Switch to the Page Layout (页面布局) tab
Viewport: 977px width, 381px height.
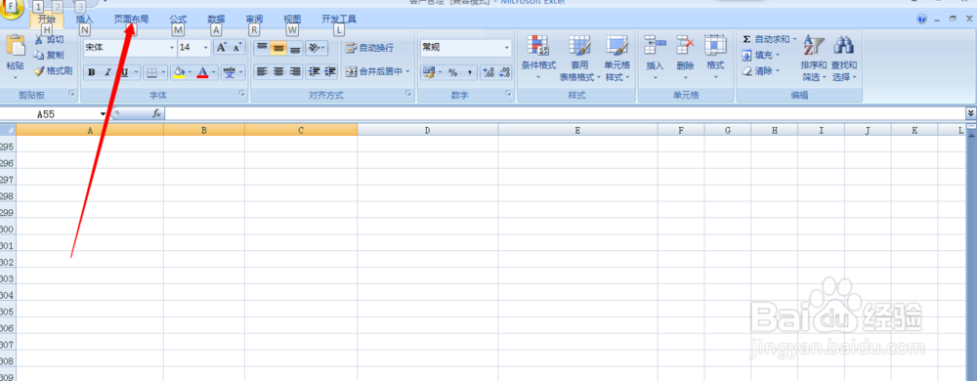tap(131, 19)
